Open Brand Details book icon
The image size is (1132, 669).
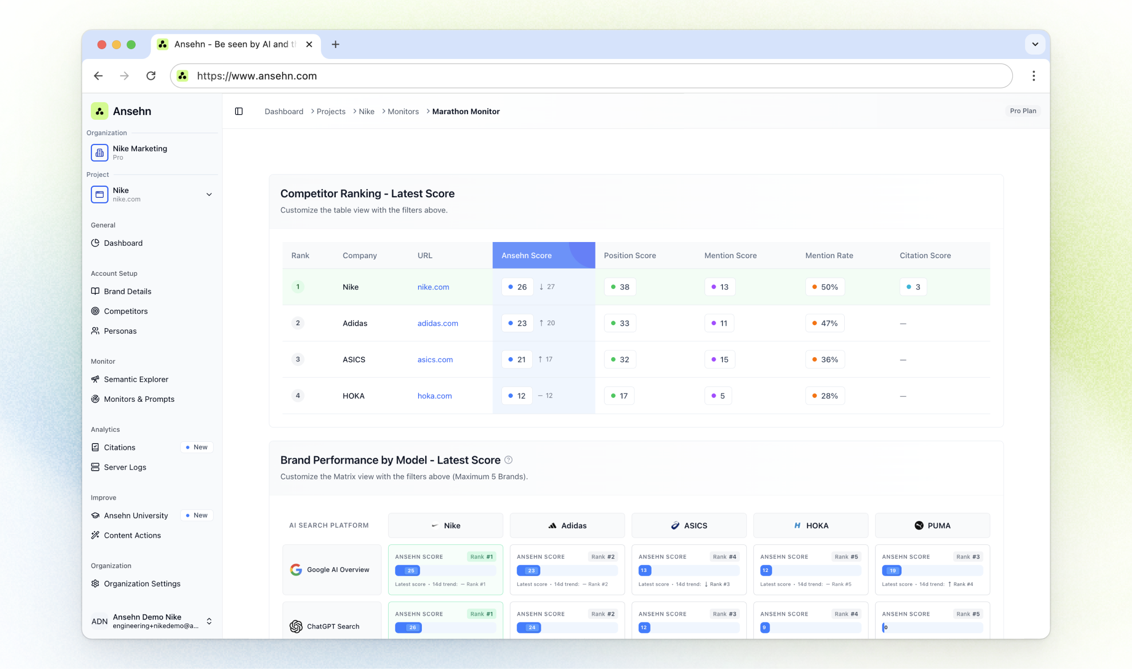pyautogui.click(x=95, y=291)
